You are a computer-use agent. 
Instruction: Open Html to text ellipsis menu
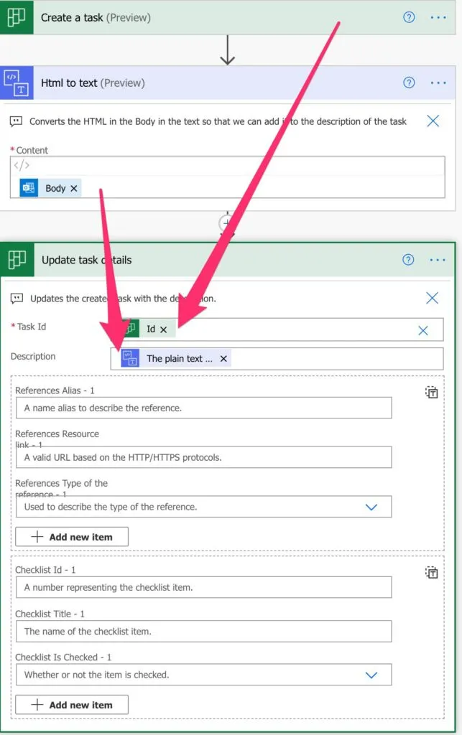[438, 83]
